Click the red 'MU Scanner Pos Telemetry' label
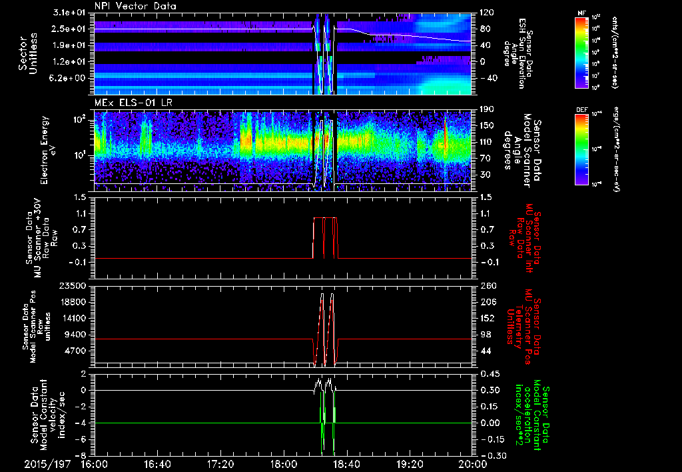 (523, 327)
